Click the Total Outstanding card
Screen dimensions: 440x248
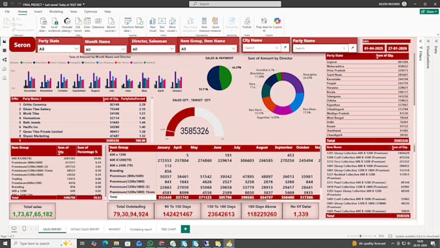[131, 211]
